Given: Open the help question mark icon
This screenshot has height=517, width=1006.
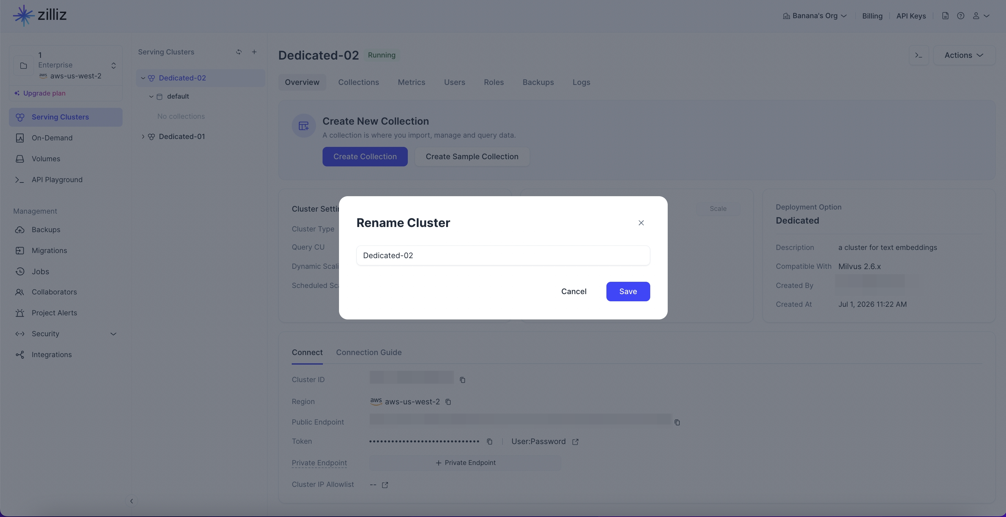Looking at the screenshot, I should pos(961,16).
